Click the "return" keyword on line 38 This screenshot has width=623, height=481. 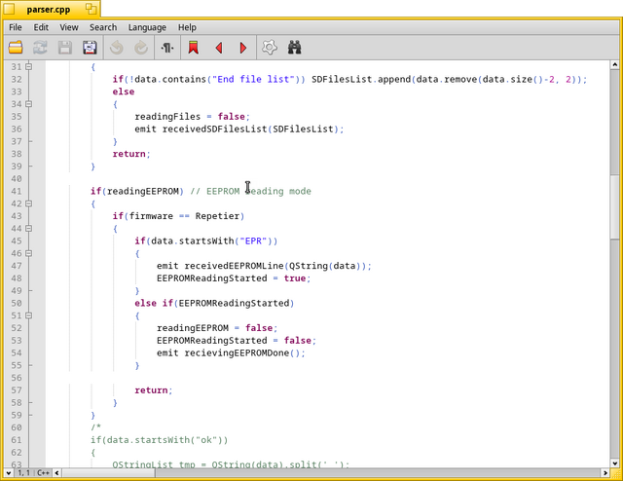[x=128, y=154]
